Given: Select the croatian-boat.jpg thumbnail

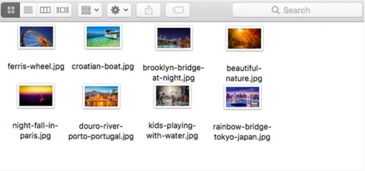Looking at the screenshot, I should tap(103, 36).
